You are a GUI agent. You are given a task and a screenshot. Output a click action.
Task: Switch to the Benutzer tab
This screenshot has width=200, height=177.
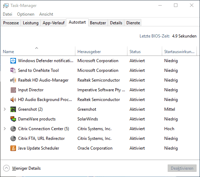click(98, 23)
